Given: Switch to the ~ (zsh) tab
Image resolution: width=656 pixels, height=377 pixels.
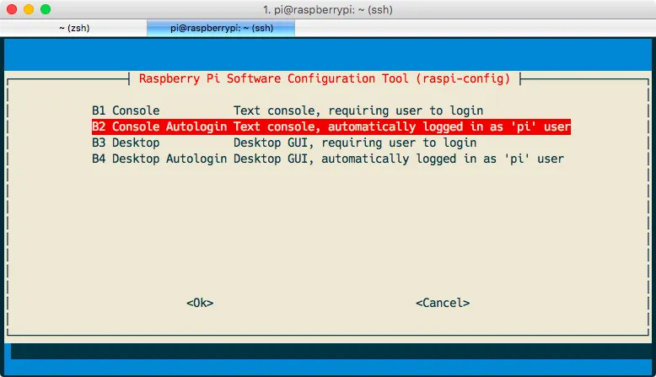Looking at the screenshot, I should pyautogui.click(x=74, y=28).
